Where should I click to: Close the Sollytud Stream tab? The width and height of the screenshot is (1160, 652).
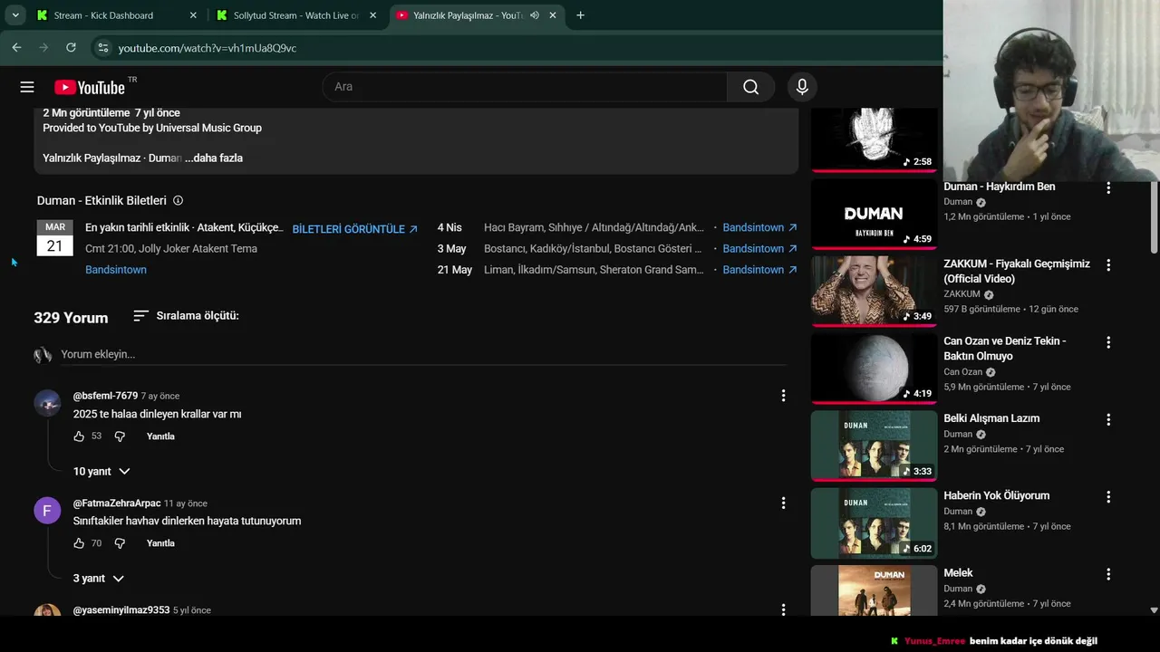[372, 15]
